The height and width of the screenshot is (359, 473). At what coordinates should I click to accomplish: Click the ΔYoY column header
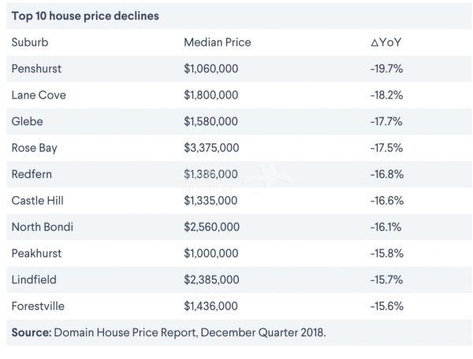(385, 43)
